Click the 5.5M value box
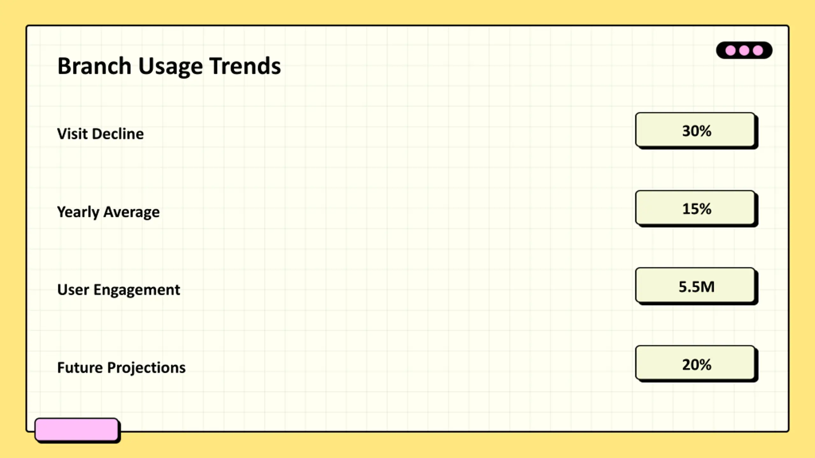The image size is (815, 458). [x=695, y=286]
